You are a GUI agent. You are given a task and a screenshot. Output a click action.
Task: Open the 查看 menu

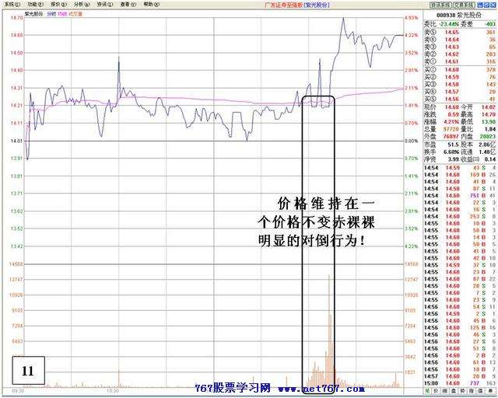(127, 4)
